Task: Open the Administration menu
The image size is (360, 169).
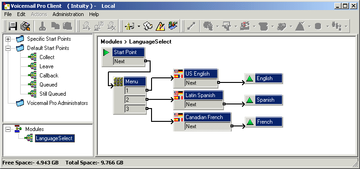Action: [x=68, y=14]
